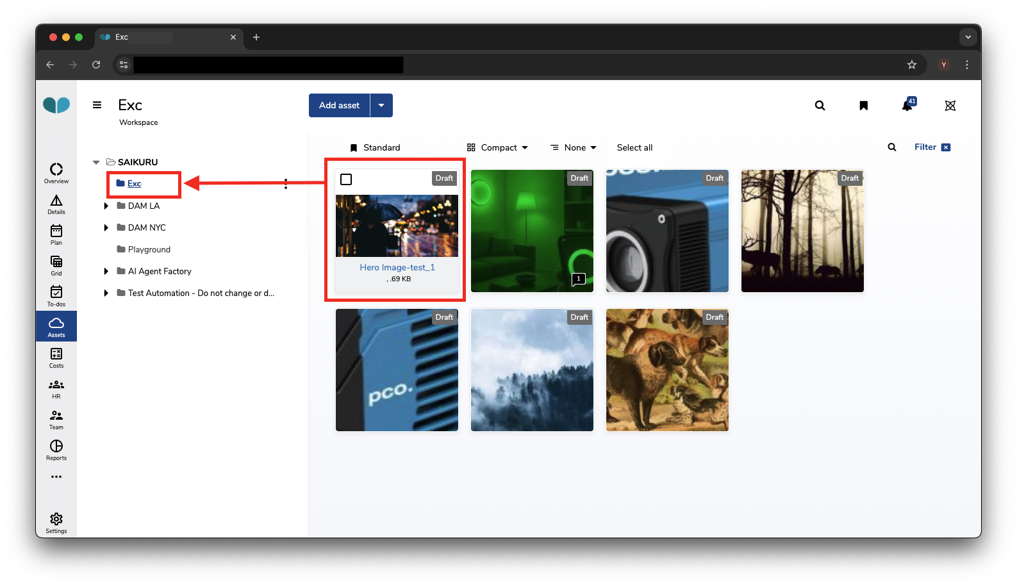Clear the active filter with the X icon
Image resolution: width=1017 pixels, height=585 pixels.
tap(946, 147)
